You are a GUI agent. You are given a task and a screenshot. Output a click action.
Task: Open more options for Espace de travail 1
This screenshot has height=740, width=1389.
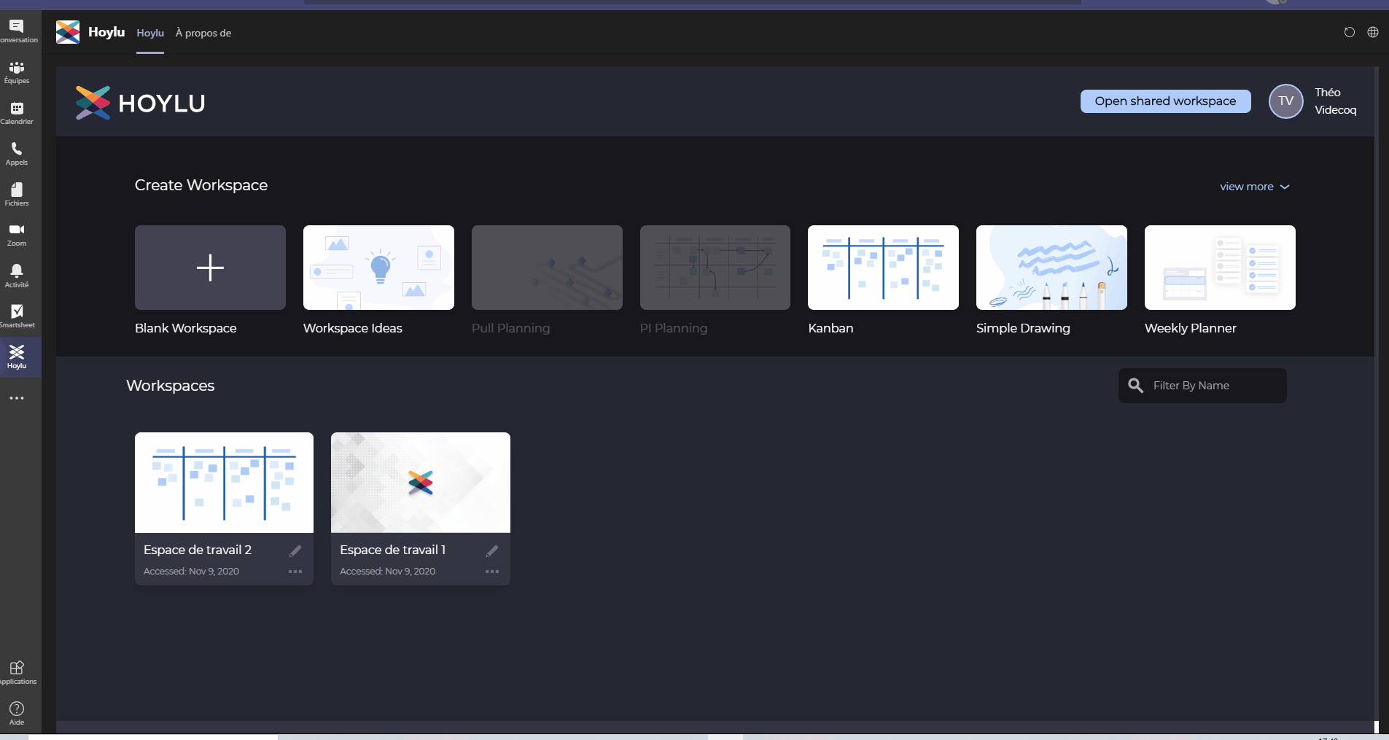coord(492,572)
